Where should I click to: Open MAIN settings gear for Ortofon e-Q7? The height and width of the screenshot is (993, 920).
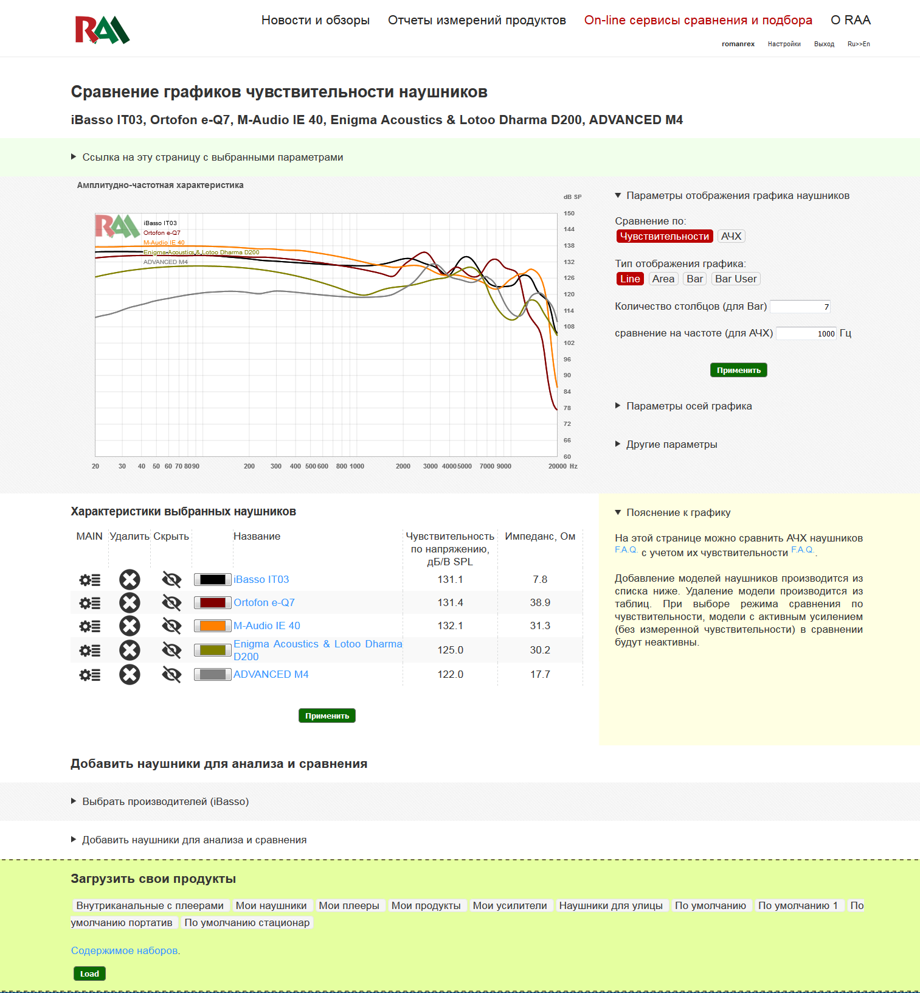89,603
